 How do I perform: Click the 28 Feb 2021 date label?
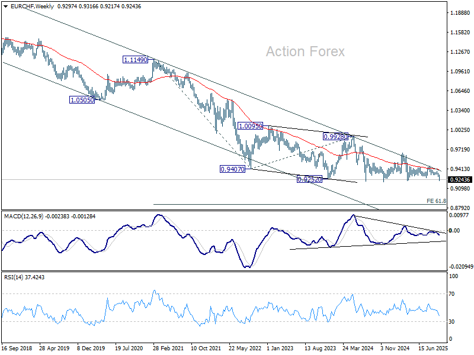click(x=168, y=348)
